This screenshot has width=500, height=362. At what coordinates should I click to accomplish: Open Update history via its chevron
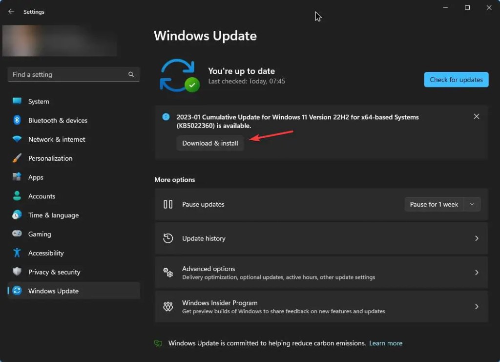pyautogui.click(x=477, y=238)
